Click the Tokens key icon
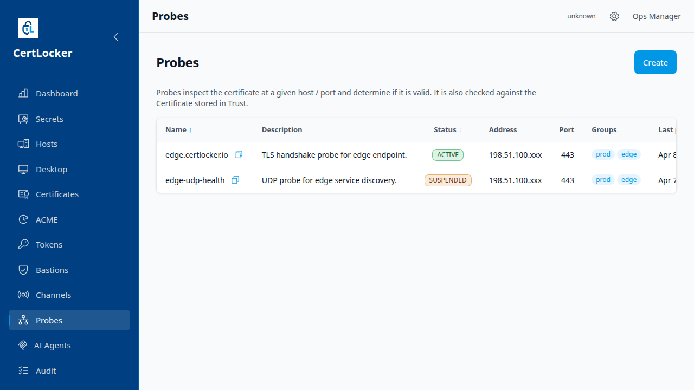The width and height of the screenshot is (694, 390). 23,245
